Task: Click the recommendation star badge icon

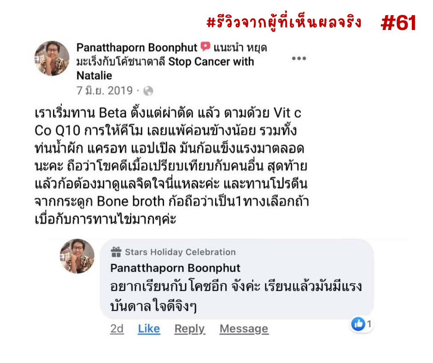Action: click(205, 46)
